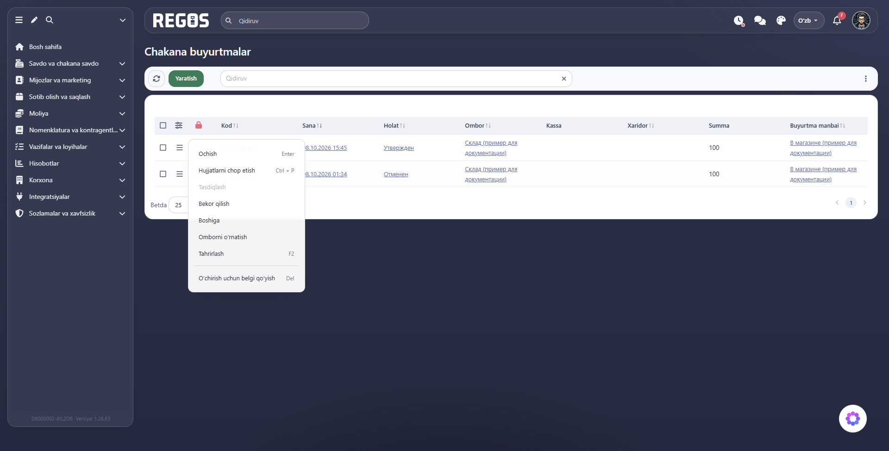889x451 pixels.
Task: Open row menu for the Отменен order
Action: point(180,174)
